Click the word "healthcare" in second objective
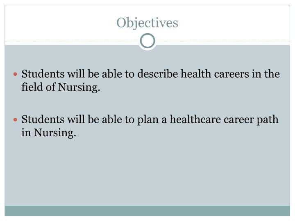Screen dimensions: 295x221 (x=195, y=120)
